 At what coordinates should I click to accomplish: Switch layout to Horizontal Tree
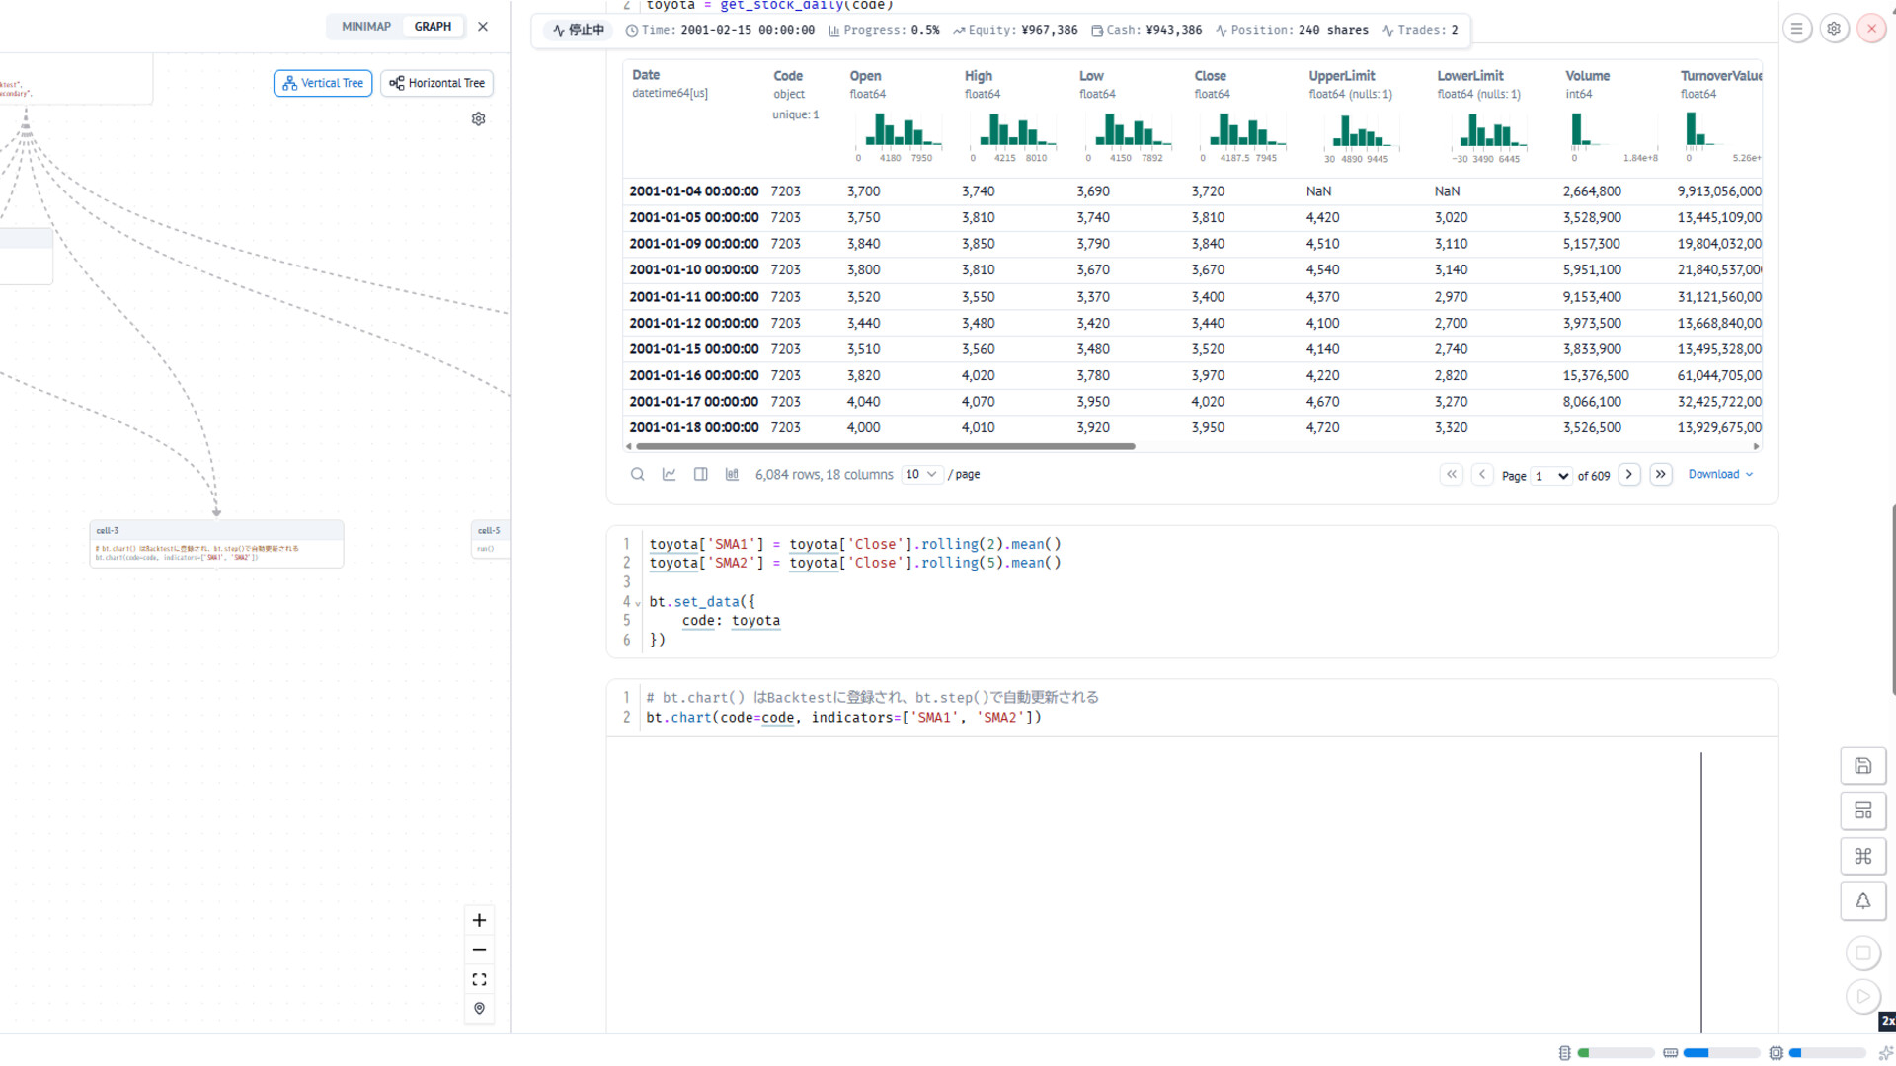coord(436,83)
